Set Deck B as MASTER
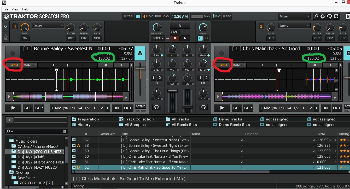The image size is (350, 189). 238,65
